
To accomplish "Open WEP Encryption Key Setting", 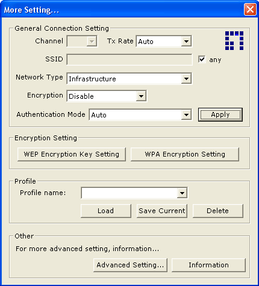I will [72, 154].
